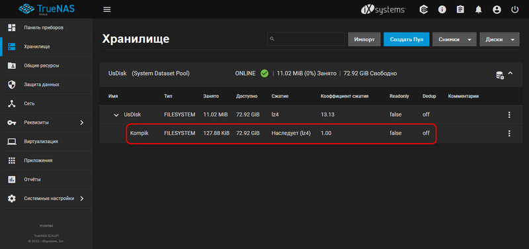Select the Kompik dataset name

pyautogui.click(x=140, y=133)
